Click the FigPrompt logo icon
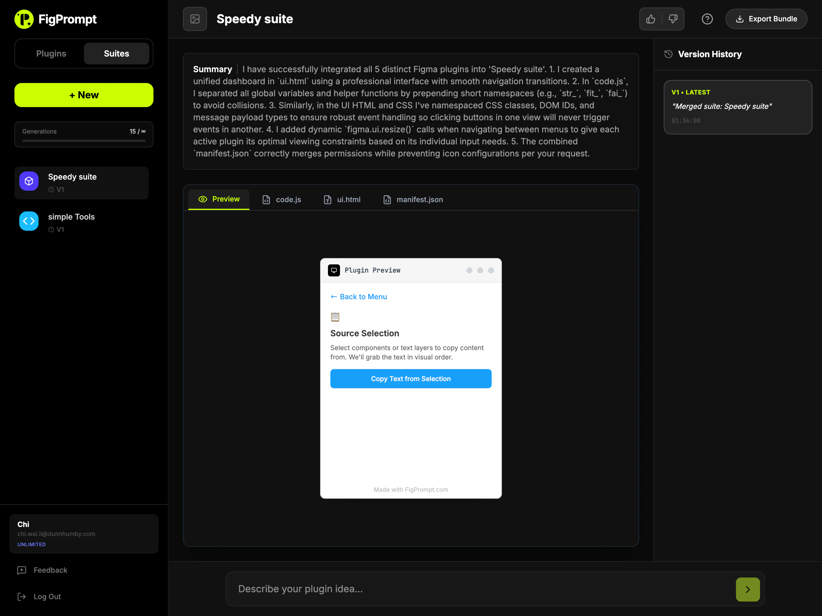The width and height of the screenshot is (822, 616). pos(24,19)
